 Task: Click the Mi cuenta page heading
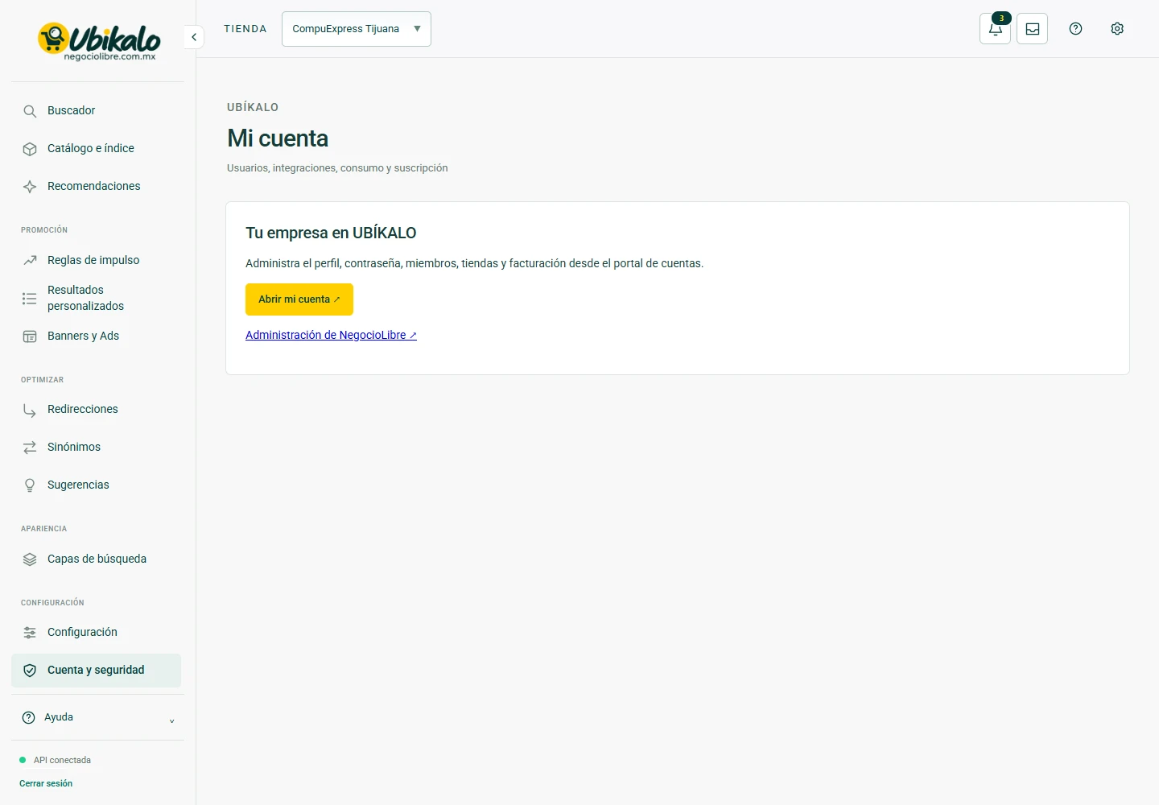[x=278, y=138]
